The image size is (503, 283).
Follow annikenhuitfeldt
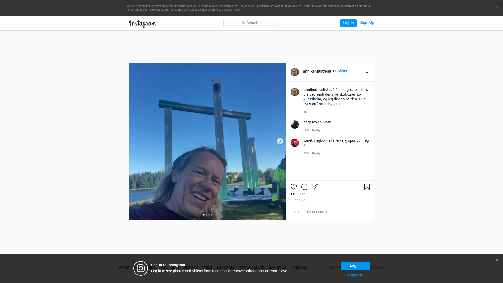click(x=341, y=71)
